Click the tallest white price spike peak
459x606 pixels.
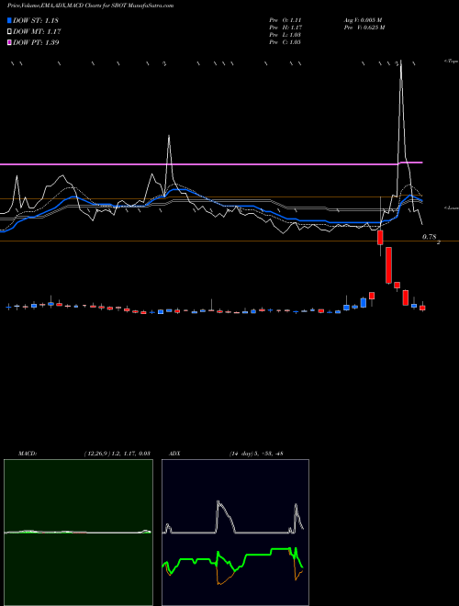400,62
